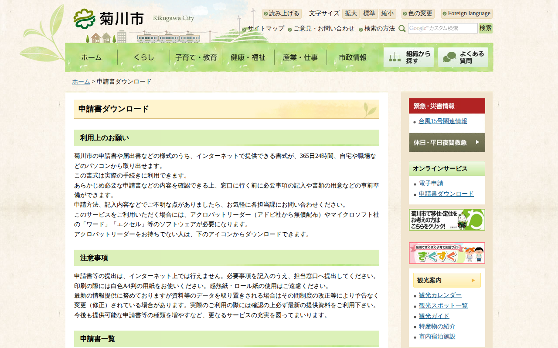Open the 色の変更 color change option

tap(418, 13)
